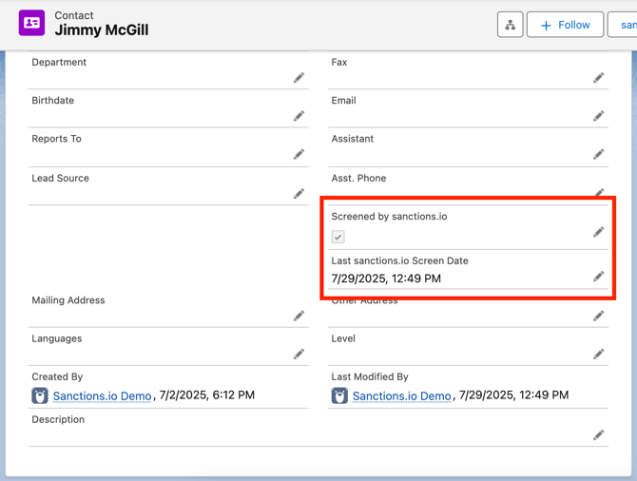Click the Screened by sanctions.io label
Viewport: 637px width, 481px height.
point(389,216)
